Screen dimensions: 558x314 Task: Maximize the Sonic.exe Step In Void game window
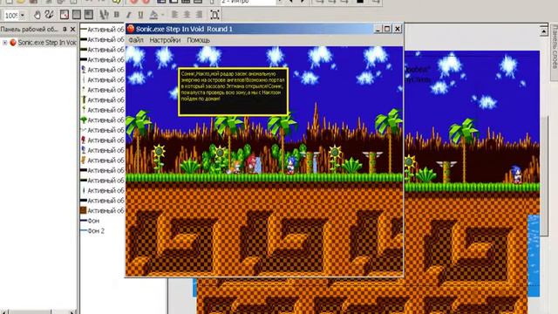[x=387, y=29]
